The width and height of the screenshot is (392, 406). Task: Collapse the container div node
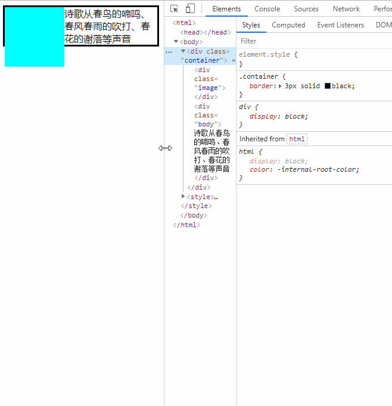pos(183,51)
